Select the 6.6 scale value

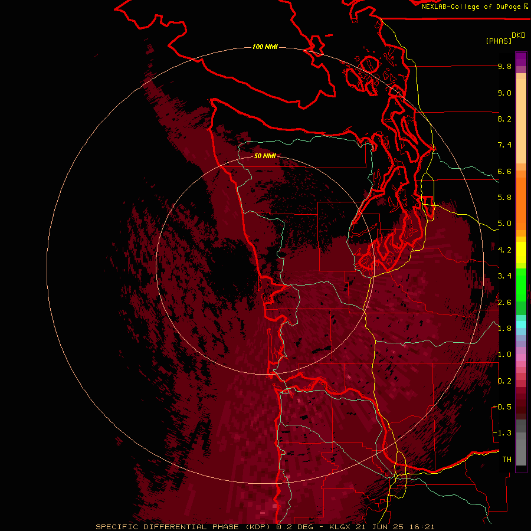click(x=504, y=171)
